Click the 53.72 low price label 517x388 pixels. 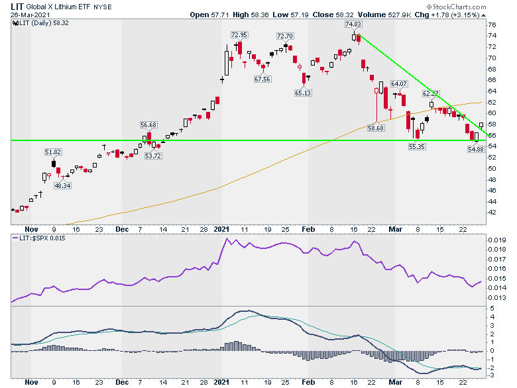153,156
